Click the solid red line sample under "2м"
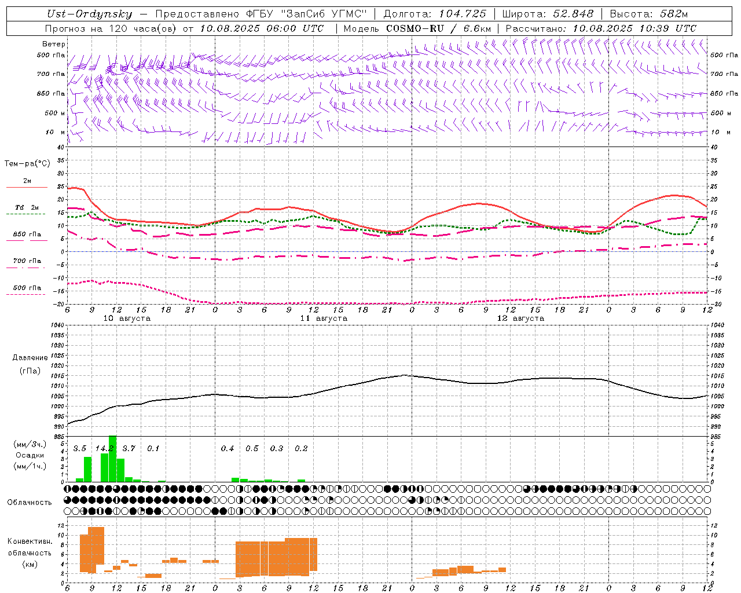Viewport: 741px width, 593px height. pyautogui.click(x=27, y=188)
